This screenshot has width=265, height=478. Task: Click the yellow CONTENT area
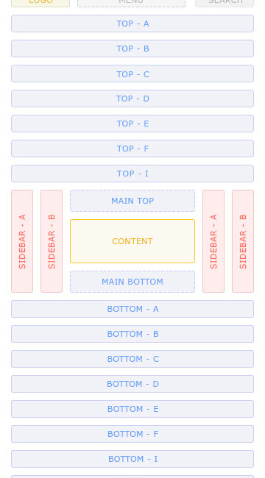[132, 241]
